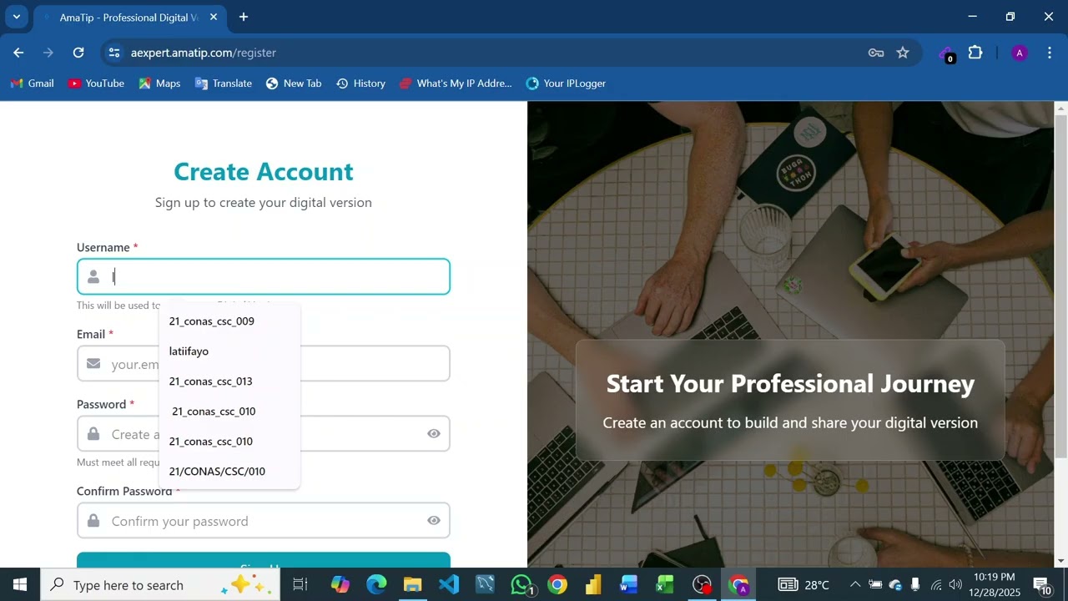Switch to the AmaTip tab

(x=129, y=17)
